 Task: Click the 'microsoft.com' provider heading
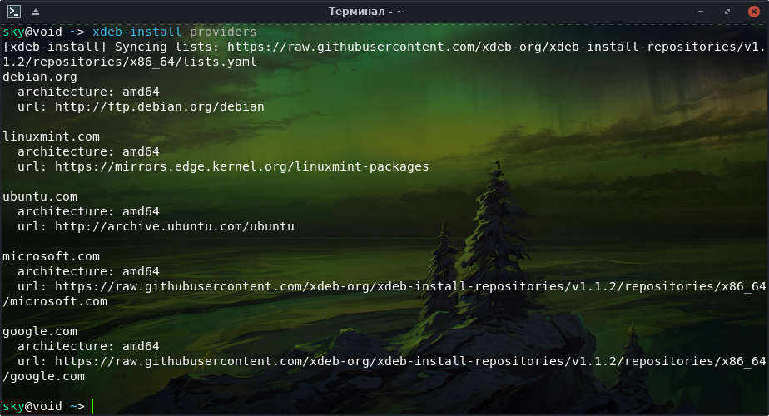coord(51,256)
